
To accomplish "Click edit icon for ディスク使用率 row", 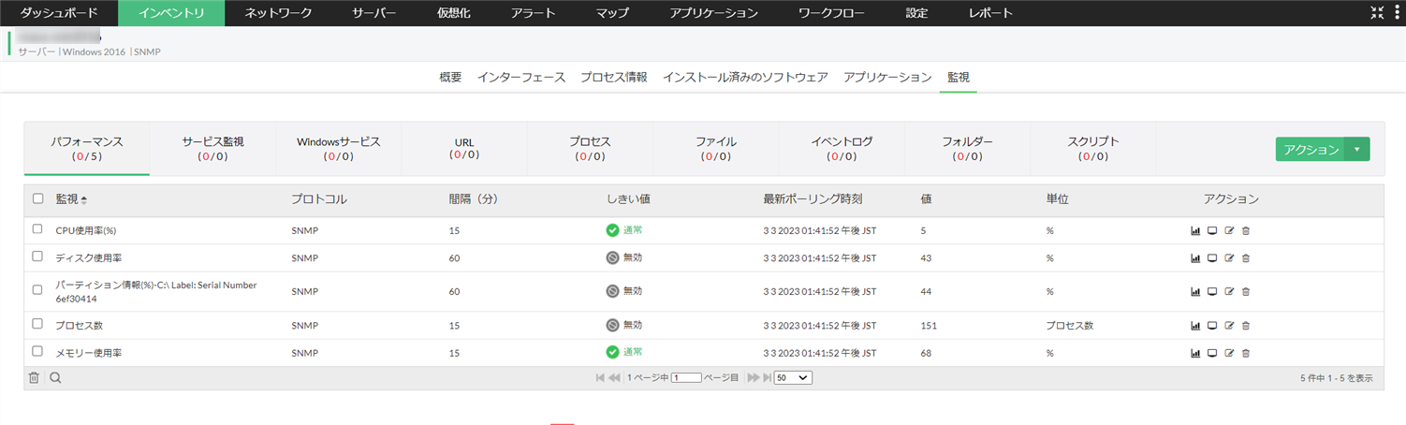I will [1229, 257].
